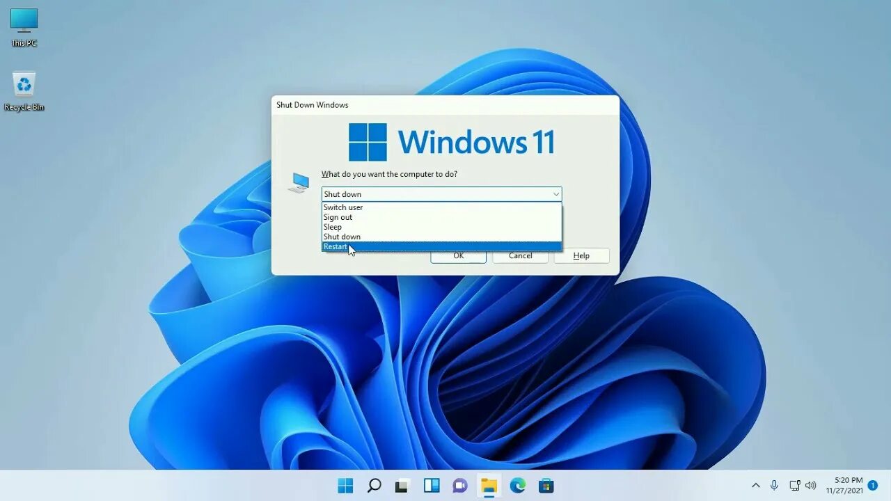This screenshot has width=891, height=501.
Task: Open the Start menu Windows logo
Action: (x=345, y=486)
